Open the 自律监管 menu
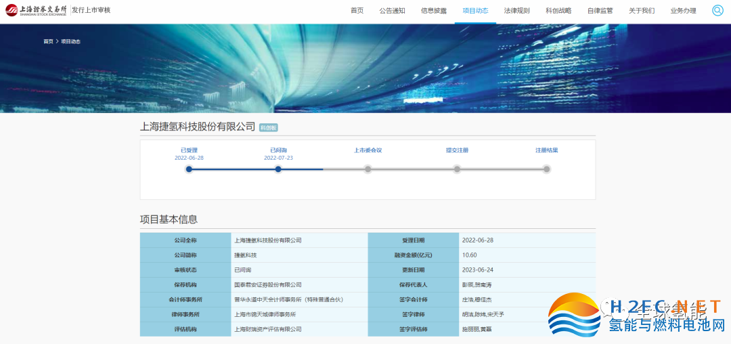 tap(600, 11)
